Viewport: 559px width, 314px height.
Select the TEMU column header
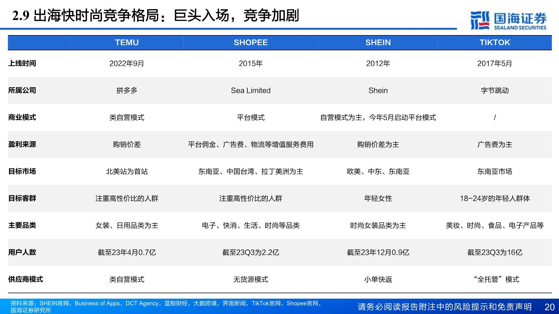[x=127, y=42]
